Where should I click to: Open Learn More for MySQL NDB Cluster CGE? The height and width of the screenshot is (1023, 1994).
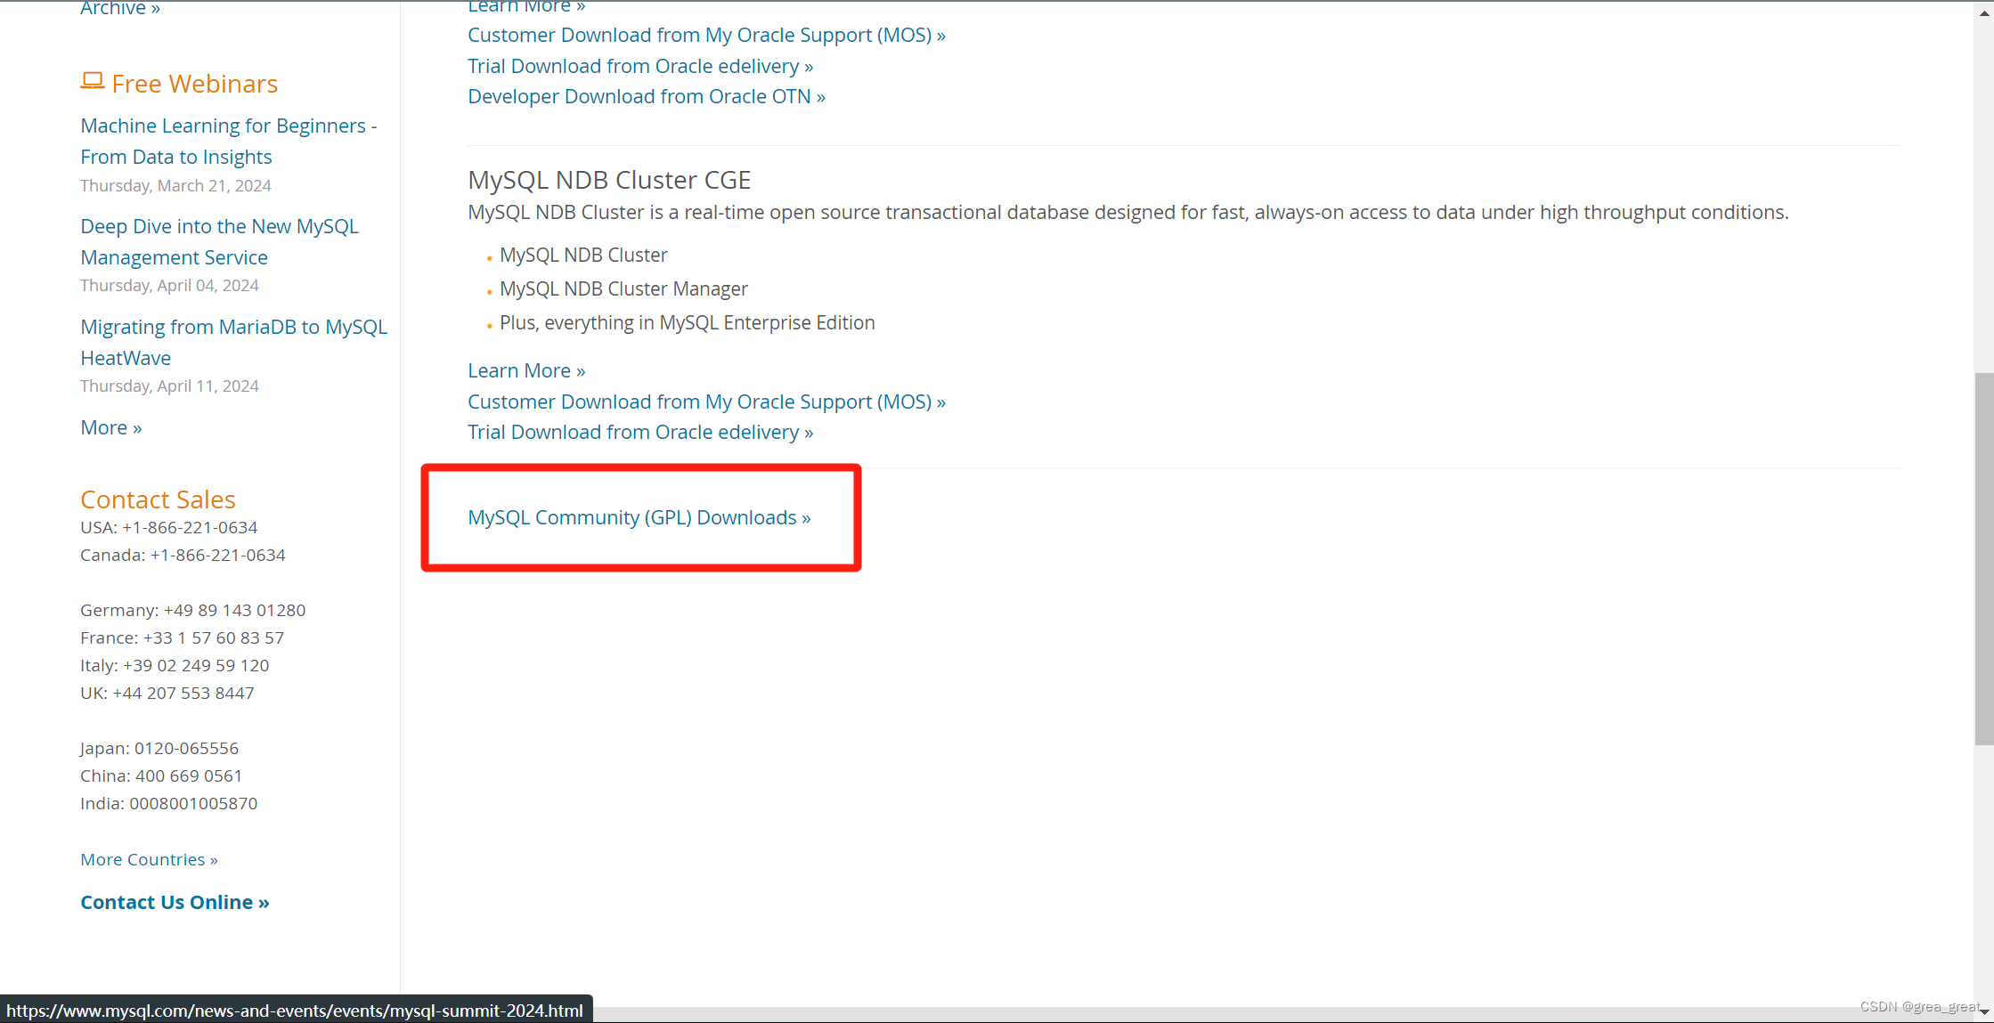tap(525, 370)
